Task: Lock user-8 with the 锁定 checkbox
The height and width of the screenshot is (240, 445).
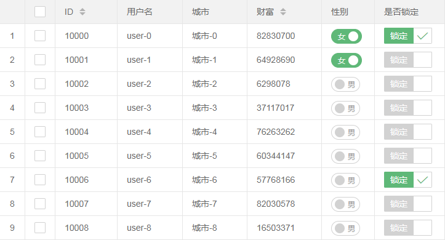Action: (408, 228)
